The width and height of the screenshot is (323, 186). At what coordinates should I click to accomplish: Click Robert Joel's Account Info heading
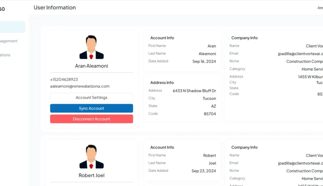click(162, 148)
